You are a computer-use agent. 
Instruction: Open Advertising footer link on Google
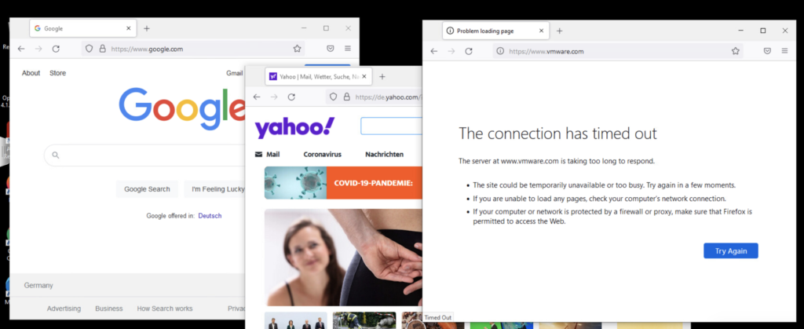pos(64,309)
